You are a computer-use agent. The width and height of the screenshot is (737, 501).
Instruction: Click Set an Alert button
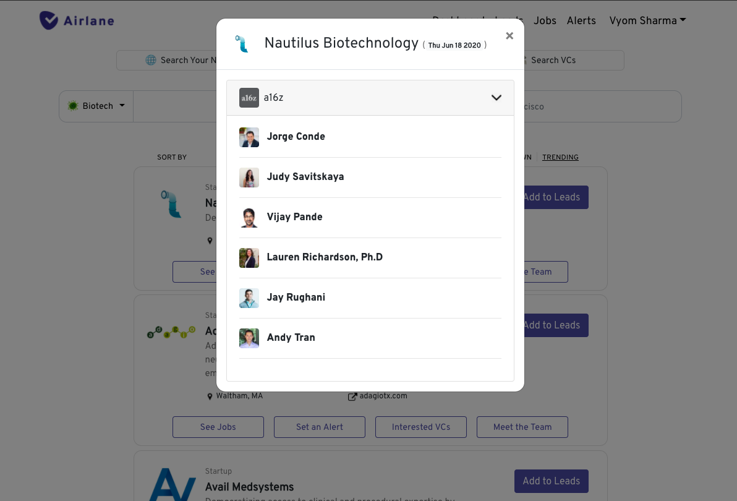point(320,427)
